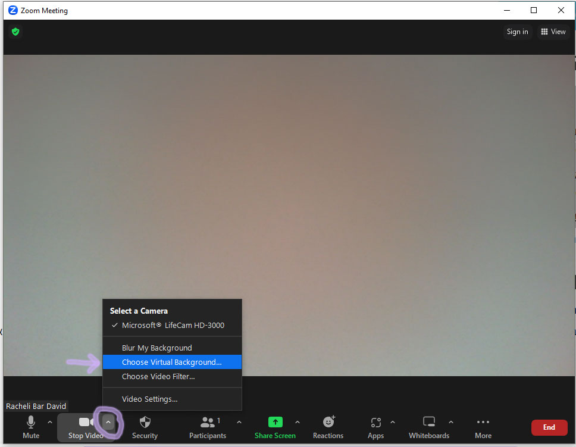Collapse the video options arrow beside Stop Video
The height and width of the screenshot is (447, 576).
(x=108, y=423)
